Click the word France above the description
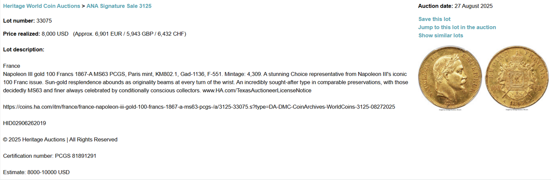Image resolution: width=551 pixels, height=180 pixels. 12,66
